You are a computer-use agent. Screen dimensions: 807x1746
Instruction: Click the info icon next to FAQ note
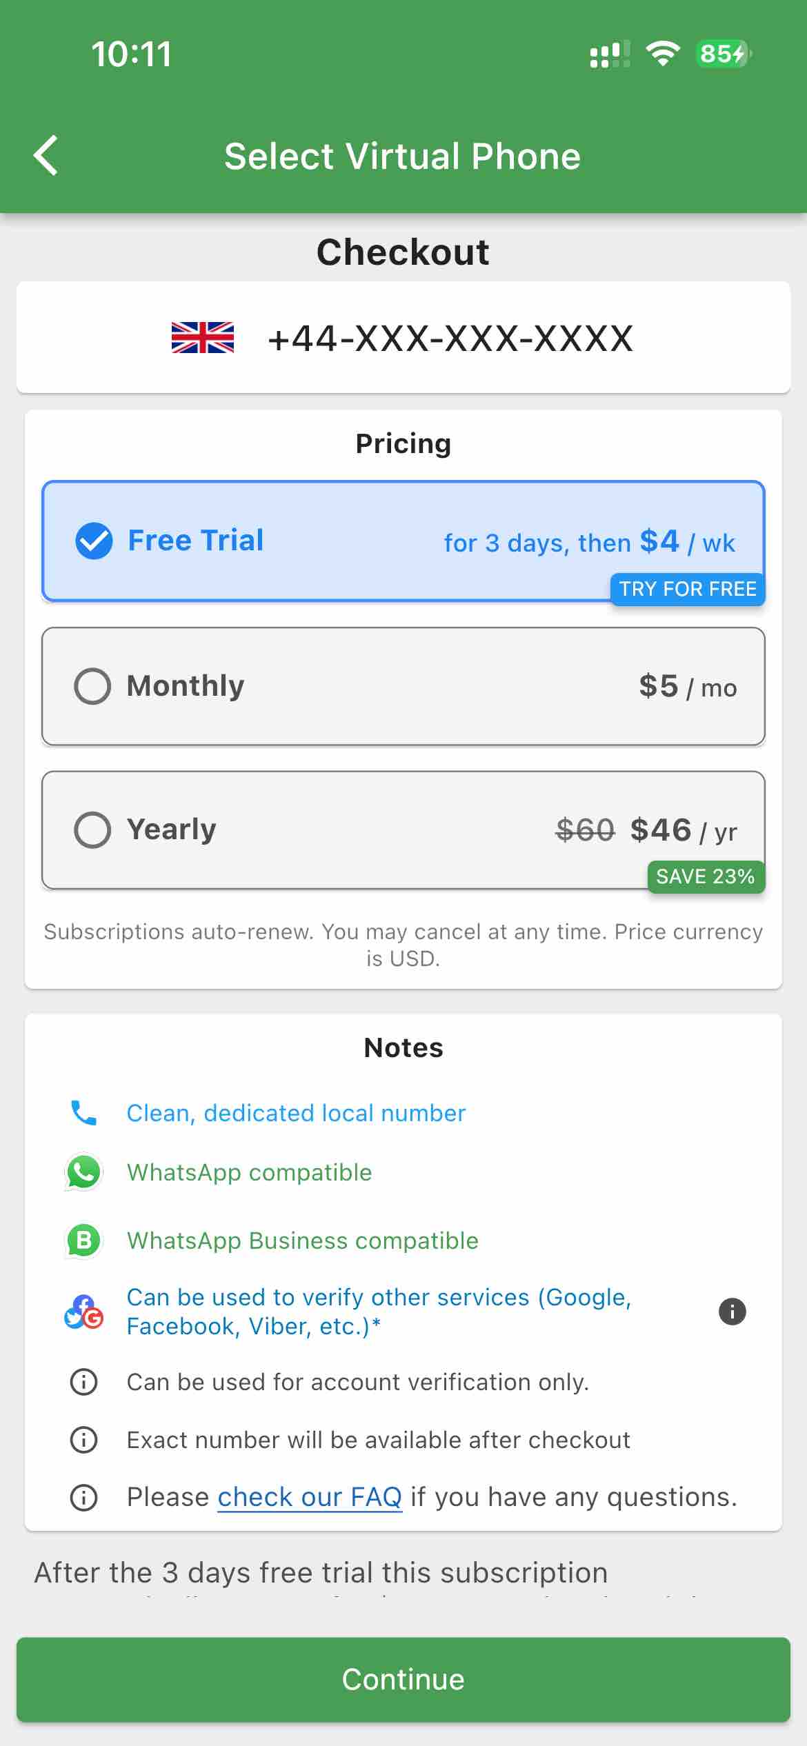coord(83,1498)
